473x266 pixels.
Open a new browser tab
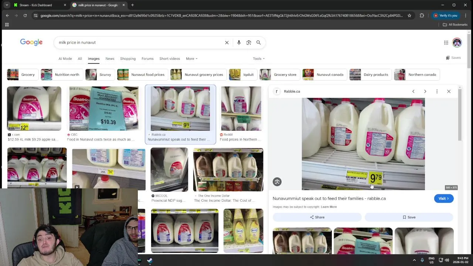[x=132, y=5]
